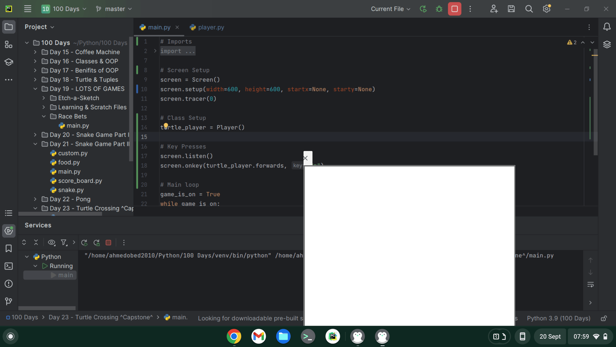616x347 pixels.
Task: Open the Services filter funnel icon
Action: 64,243
